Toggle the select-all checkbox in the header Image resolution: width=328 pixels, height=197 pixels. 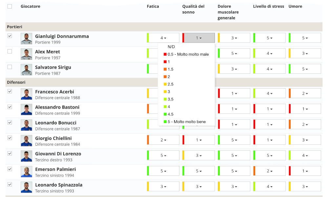coord(10,6)
